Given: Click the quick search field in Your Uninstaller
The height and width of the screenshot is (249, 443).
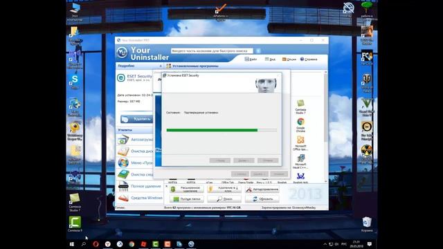Looking at the screenshot, I should (212, 50).
